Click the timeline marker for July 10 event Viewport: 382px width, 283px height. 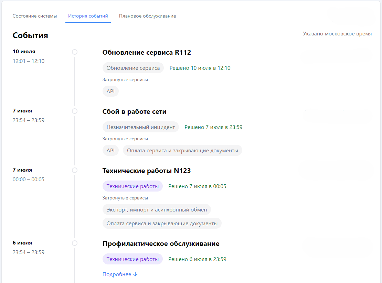[74, 52]
